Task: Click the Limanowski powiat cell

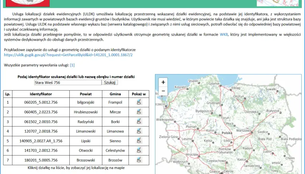Action: click(x=86, y=131)
